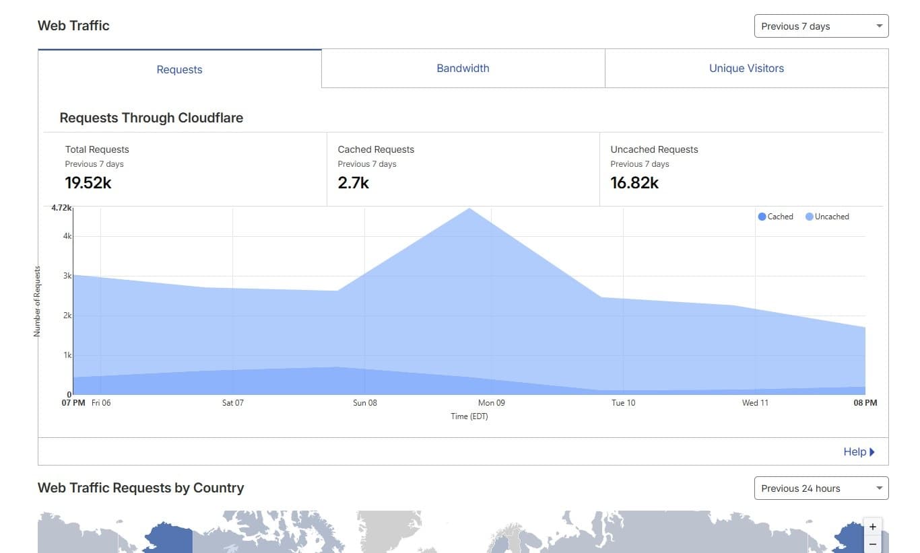Click the Cached legend color dot

point(762,217)
